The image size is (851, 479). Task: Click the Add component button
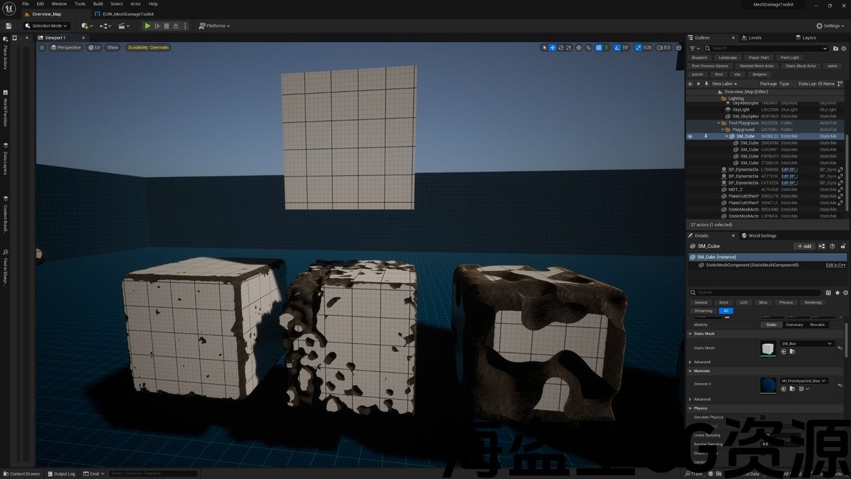click(804, 246)
